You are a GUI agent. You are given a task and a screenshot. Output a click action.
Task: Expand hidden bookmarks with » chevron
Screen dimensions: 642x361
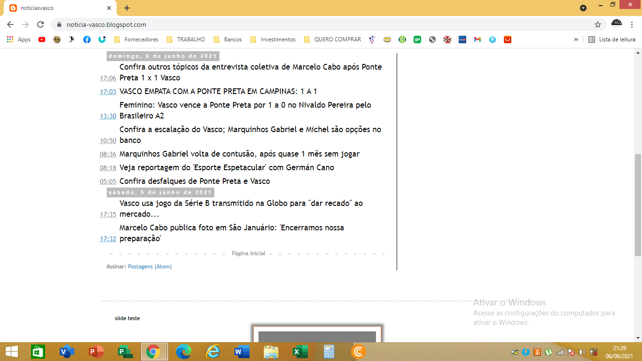(576, 39)
